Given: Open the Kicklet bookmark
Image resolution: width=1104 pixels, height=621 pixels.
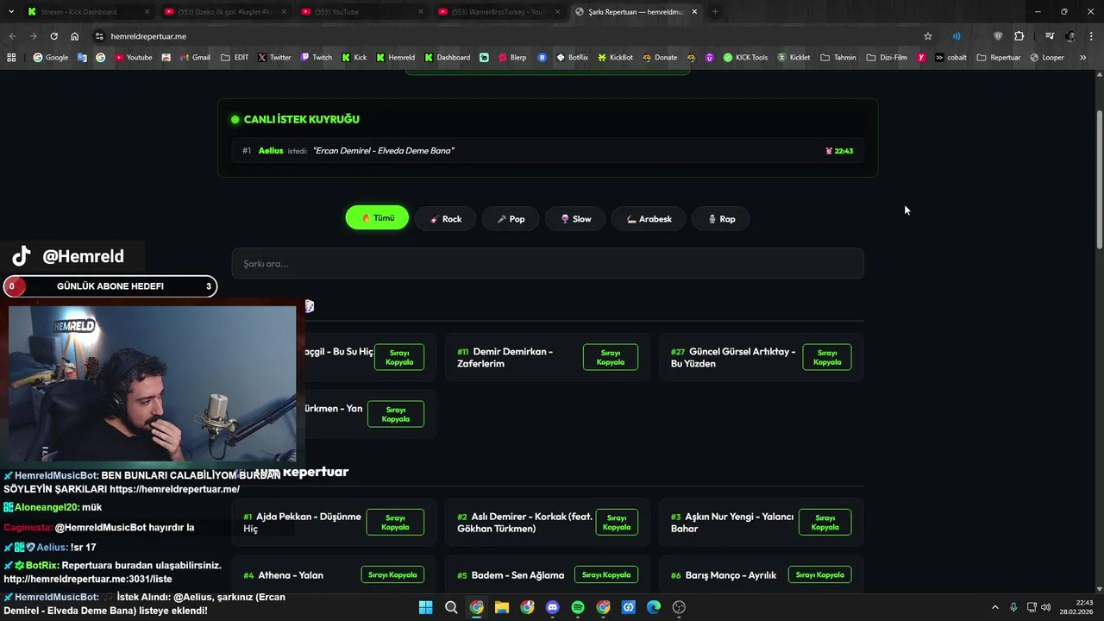Looking at the screenshot, I should pos(793,58).
